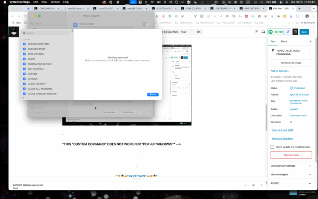The height and width of the screenshot is (199, 318).
Task: Open the post preview laptop icon
Action: point(263,32)
